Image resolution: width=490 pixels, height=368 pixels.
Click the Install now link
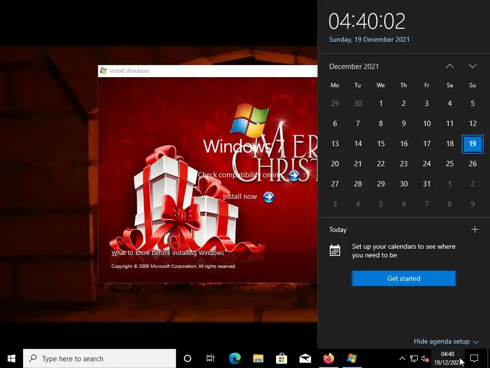[240, 196]
